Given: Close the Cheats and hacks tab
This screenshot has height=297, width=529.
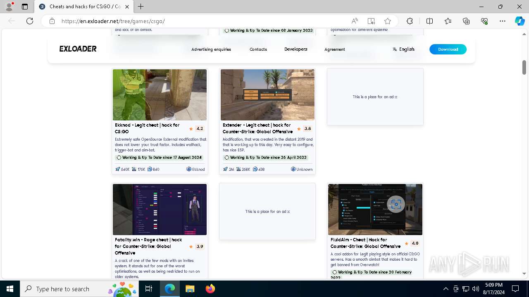Looking at the screenshot, I should (127, 7).
